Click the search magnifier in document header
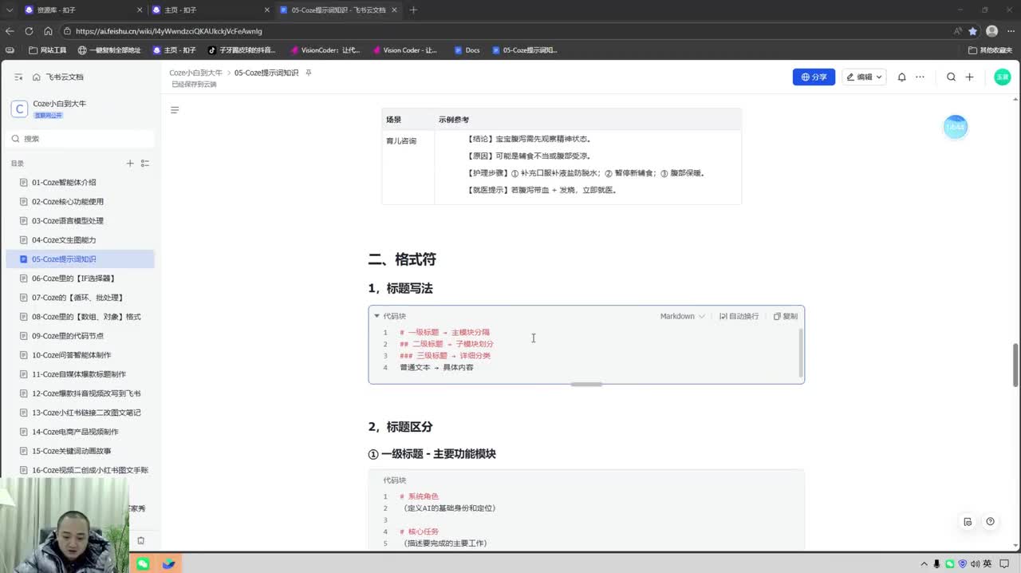This screenshot has height=573, width=1021. tap(951, 77)
